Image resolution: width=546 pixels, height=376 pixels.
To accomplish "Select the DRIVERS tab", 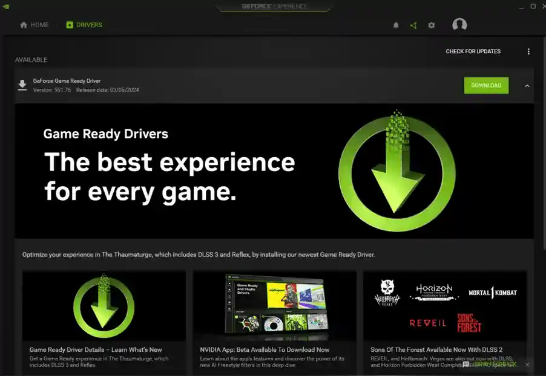I will coord(84,25).
